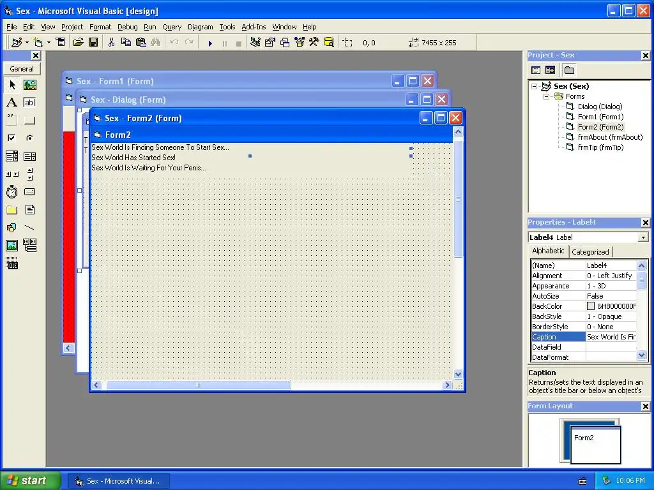Screen dimensions: 654x490
Task: Click Form2 thumbnail in Form Layout
Action: (595, 445)
